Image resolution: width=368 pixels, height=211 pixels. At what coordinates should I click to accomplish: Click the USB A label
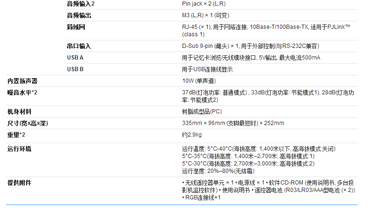75,58
